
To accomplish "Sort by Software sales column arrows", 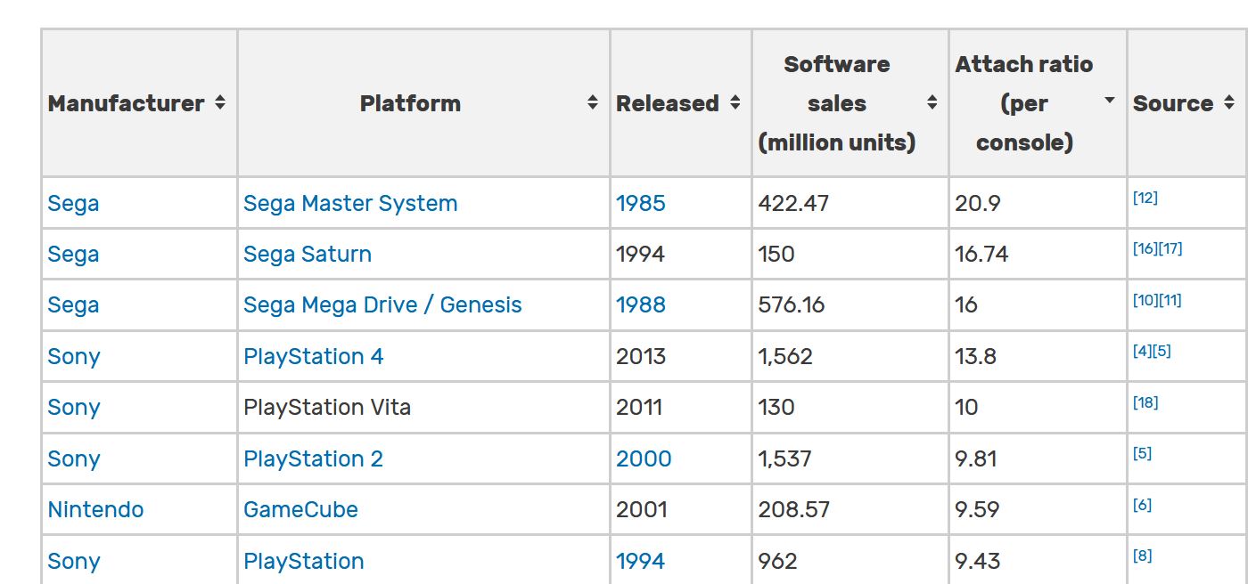I will point(932,103).
